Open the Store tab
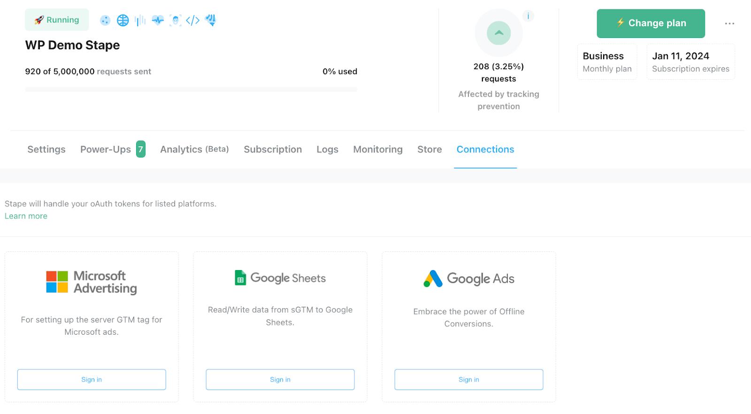The image size is (751, 414). [429, 149]
